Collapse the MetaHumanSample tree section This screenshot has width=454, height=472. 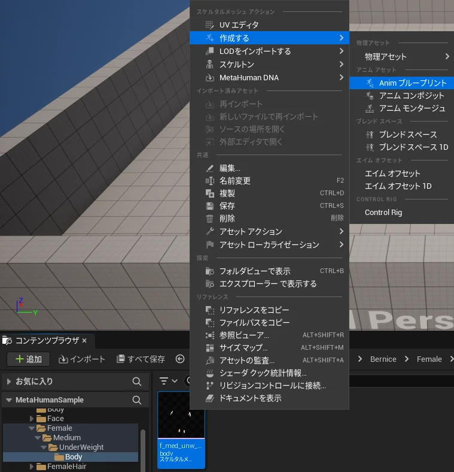[x=9, y=400]
